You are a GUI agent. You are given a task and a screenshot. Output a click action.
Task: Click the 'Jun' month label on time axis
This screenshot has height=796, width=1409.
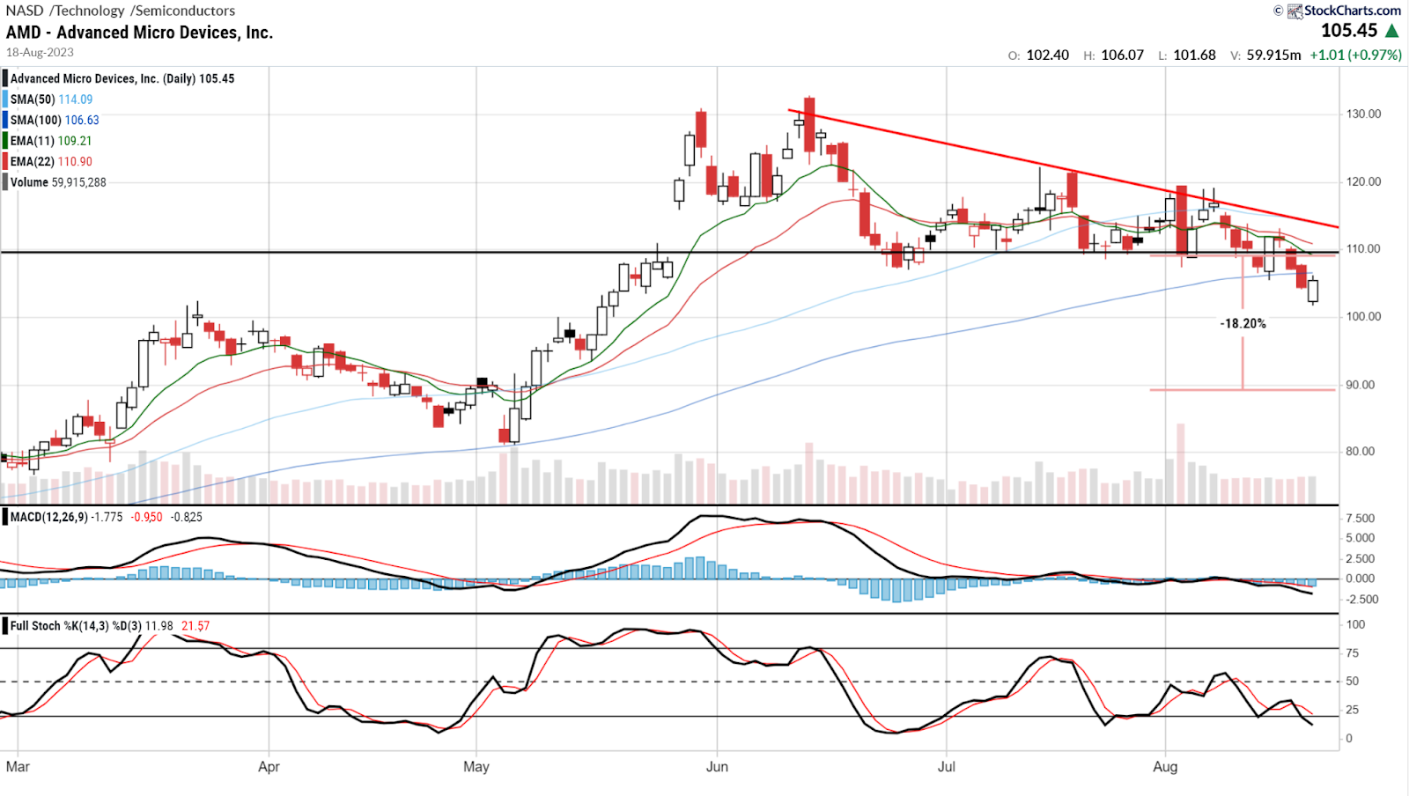(717, 767)
